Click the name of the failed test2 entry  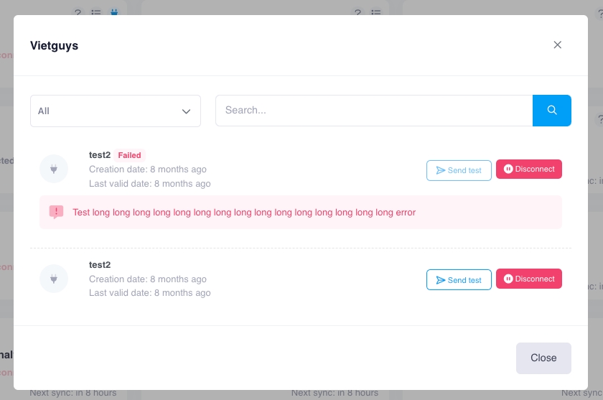pyautogui.click(x=99, y=155)
